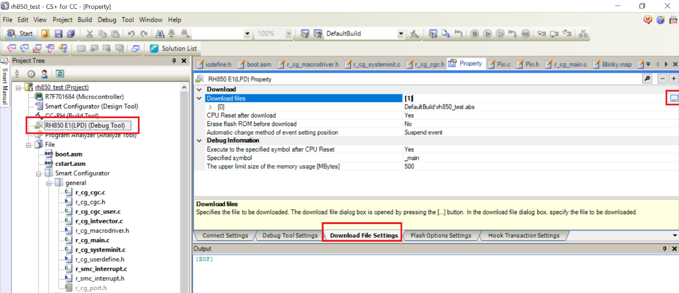Screen dimensions: 679x293
Task: Save the current file with floppy icon
Action: (x=59, y=34)
